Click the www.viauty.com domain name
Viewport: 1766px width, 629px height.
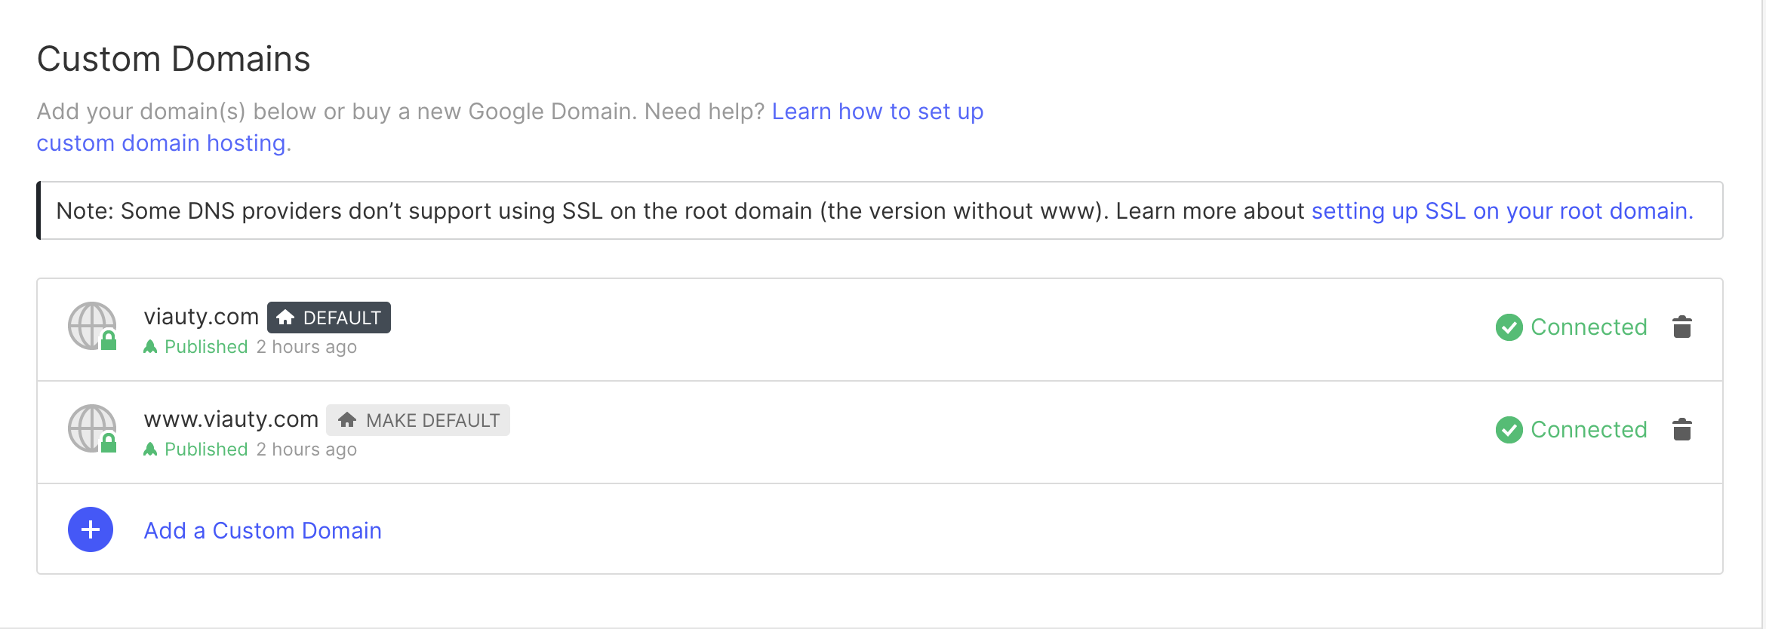tap(231, 419)
